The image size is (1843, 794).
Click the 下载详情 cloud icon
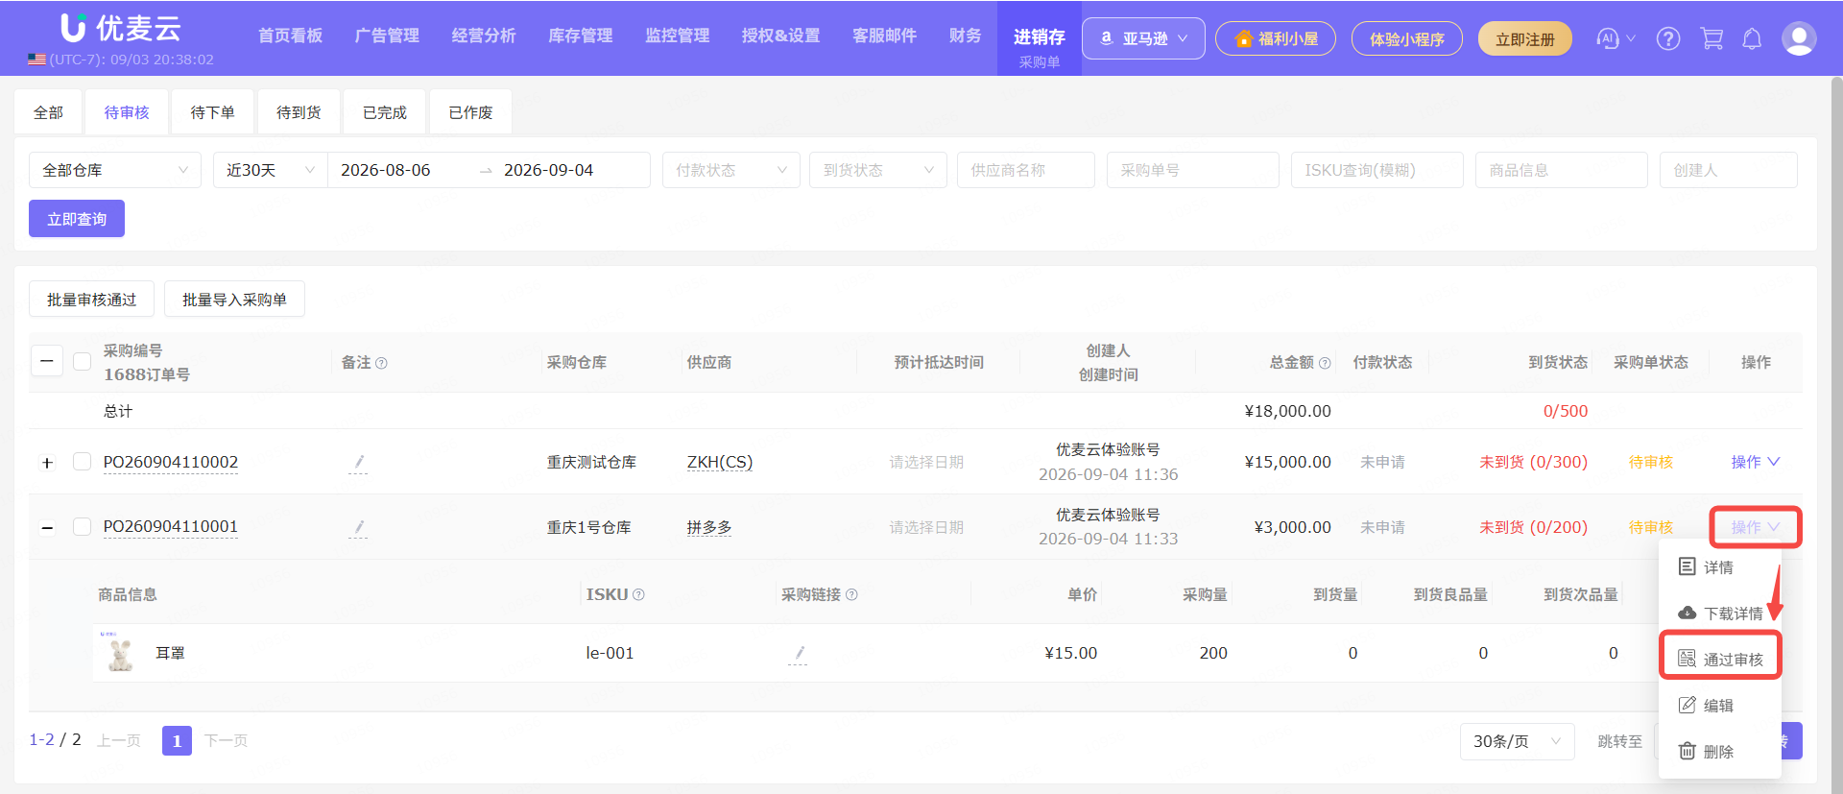pos(1687,613)
